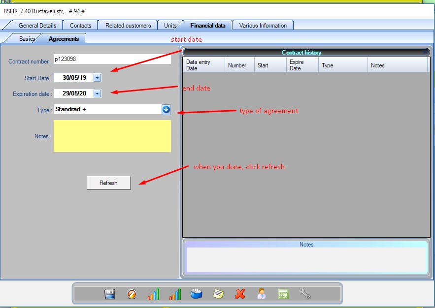Open the Basics sub-tab
This screenshot has height=308, width=435.
(x=27, y=39)
